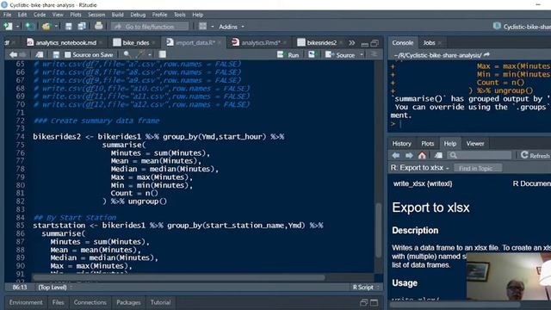Image resolution: width=551 pixels, height=310 pixels.
Task: Open the Code menu
Action: (40, 15)
